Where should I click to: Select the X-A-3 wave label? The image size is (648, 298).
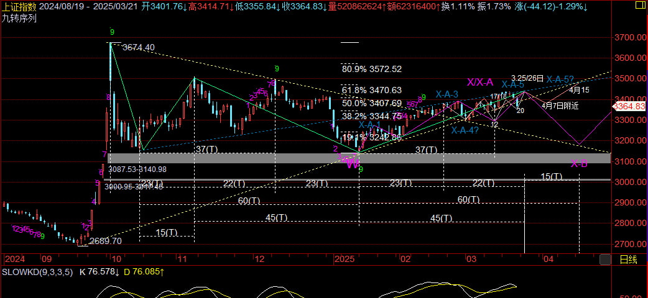click(447, 94)
